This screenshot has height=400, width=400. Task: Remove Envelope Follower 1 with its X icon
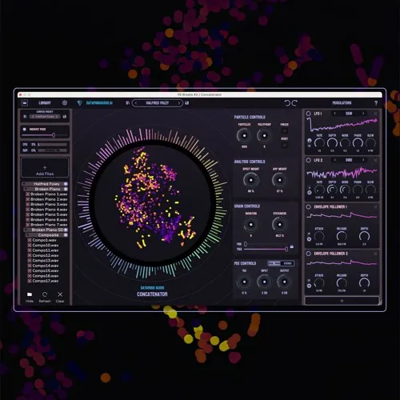coord(375,207)
